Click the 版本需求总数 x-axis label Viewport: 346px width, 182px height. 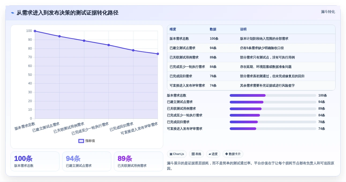(x=25, y=126)
